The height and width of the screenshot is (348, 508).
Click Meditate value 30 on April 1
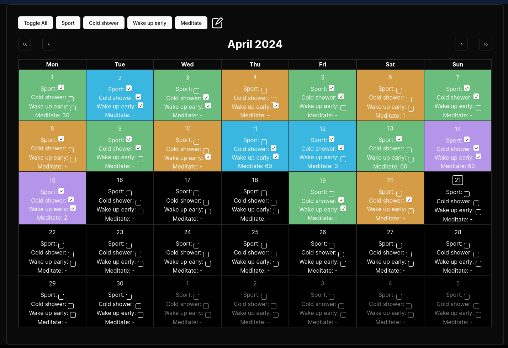66,115
